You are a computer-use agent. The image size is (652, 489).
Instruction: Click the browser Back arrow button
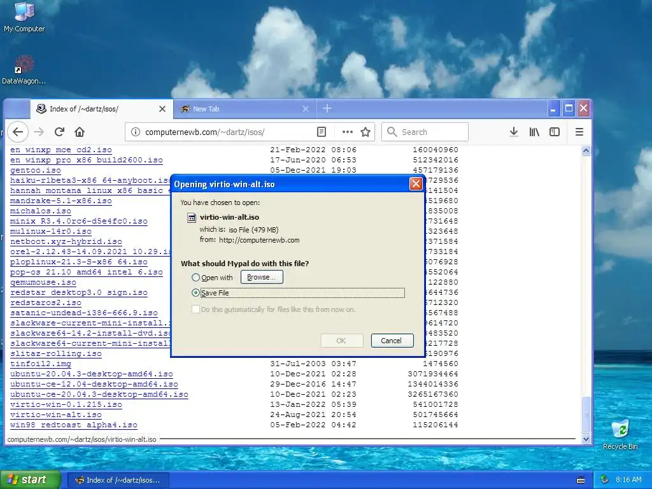(x=17, y=132)
